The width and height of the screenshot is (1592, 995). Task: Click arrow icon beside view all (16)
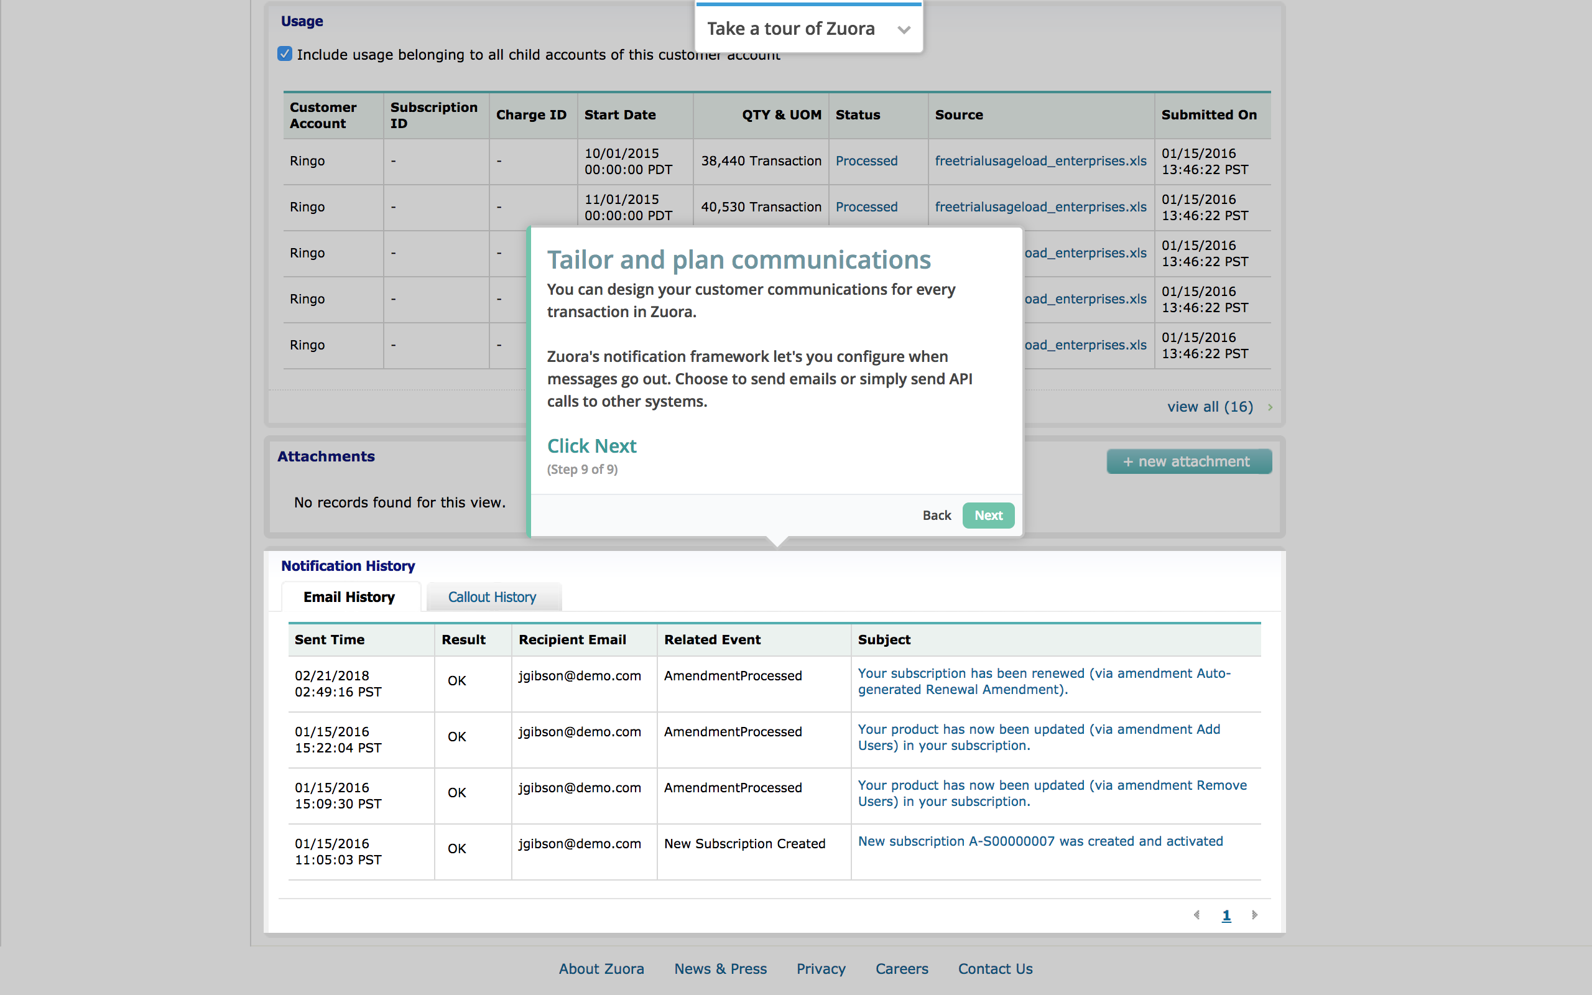point(1270,407)
